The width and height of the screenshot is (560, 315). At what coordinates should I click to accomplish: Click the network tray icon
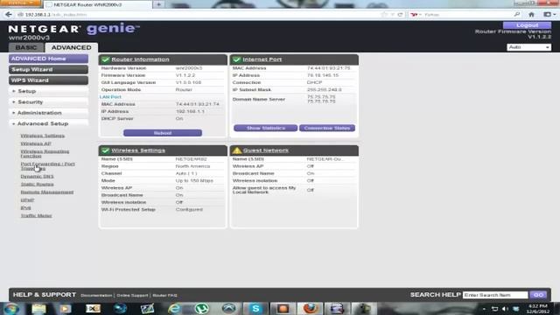(x=494, y=309)
